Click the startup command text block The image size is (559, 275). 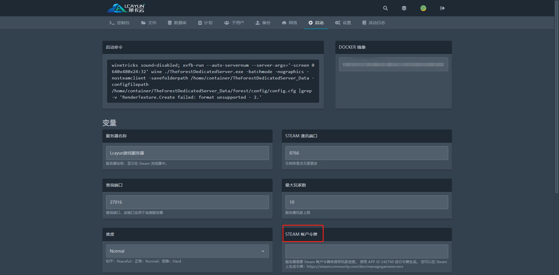tap(213, 81)
